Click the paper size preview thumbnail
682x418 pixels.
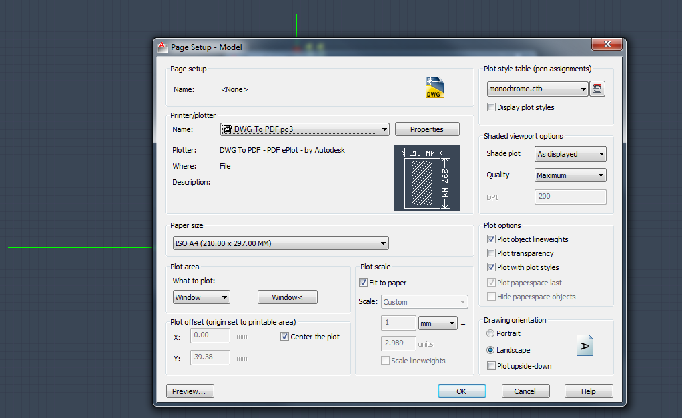tap(427, 178)
